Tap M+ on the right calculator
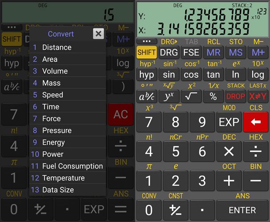This screenshot has width=270, height=222. pyautogui.click(x=258, y=52)
